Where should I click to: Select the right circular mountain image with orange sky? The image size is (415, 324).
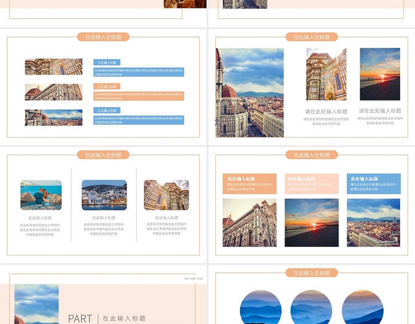(x=362, y=307)
